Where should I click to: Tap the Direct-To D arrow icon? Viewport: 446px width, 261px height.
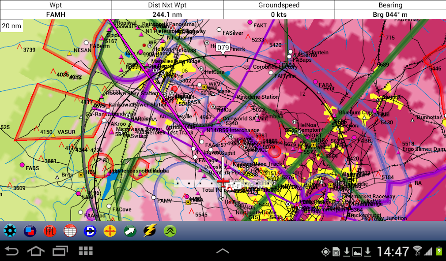click(90, 231)
